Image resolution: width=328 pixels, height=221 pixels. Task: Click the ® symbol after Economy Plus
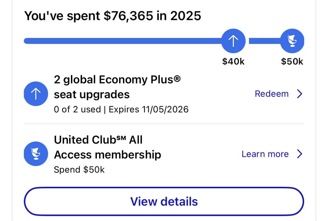177,79
